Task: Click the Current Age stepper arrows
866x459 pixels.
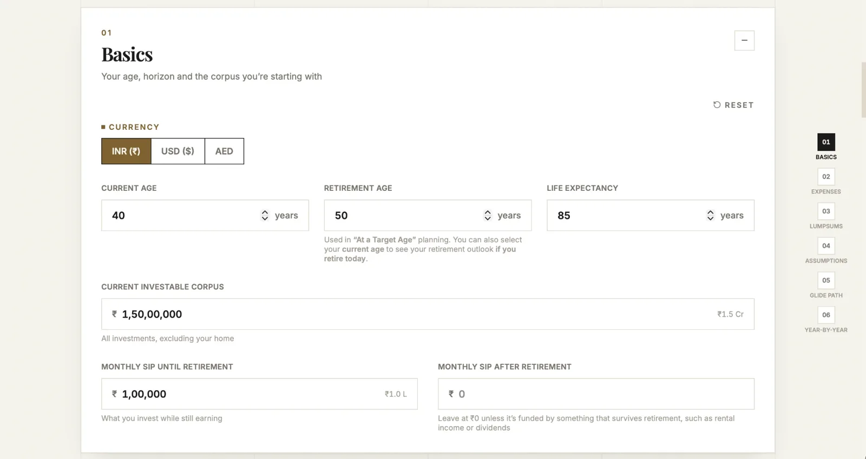Action: 265,215
